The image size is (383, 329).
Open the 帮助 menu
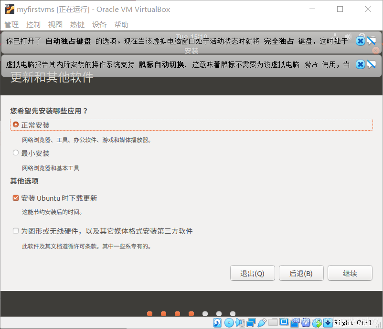click(121, 25)
